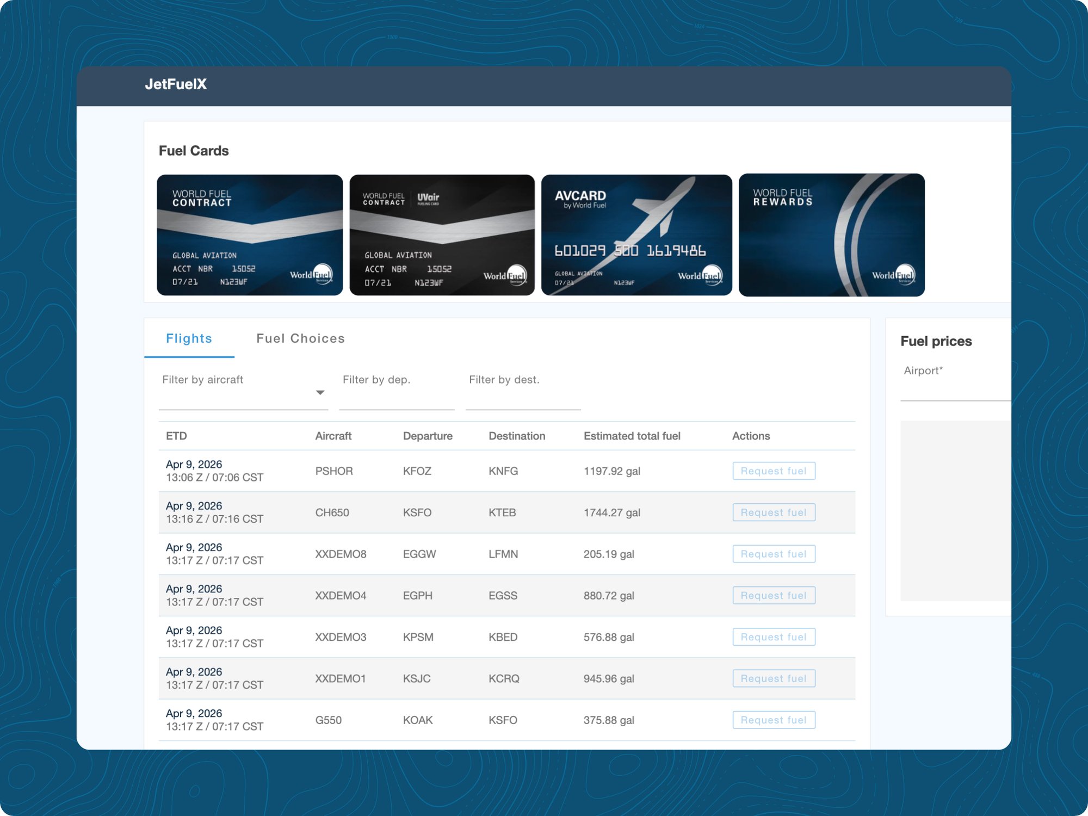This screenshot has width=1088, height=816.
Task: Click aircraft cell XXDEMO8
Action: pos(341,554)
